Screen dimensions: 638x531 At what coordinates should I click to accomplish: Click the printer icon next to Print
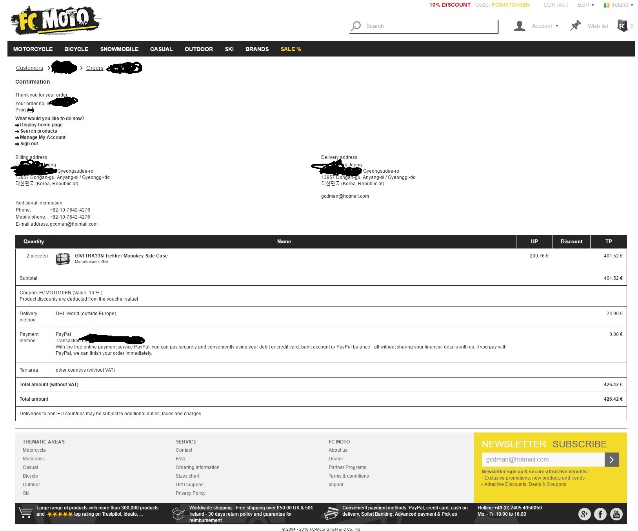[x=31, y=110]
